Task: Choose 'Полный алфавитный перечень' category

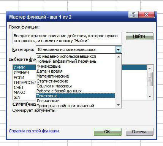Action: [76, 61]
